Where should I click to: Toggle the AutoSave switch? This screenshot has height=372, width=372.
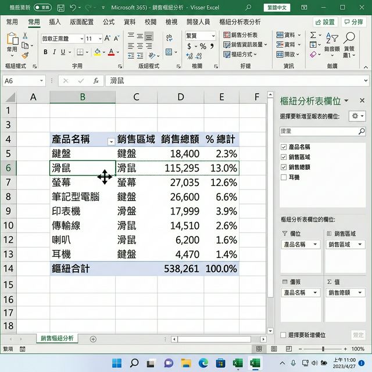click(x=42, y=8)
